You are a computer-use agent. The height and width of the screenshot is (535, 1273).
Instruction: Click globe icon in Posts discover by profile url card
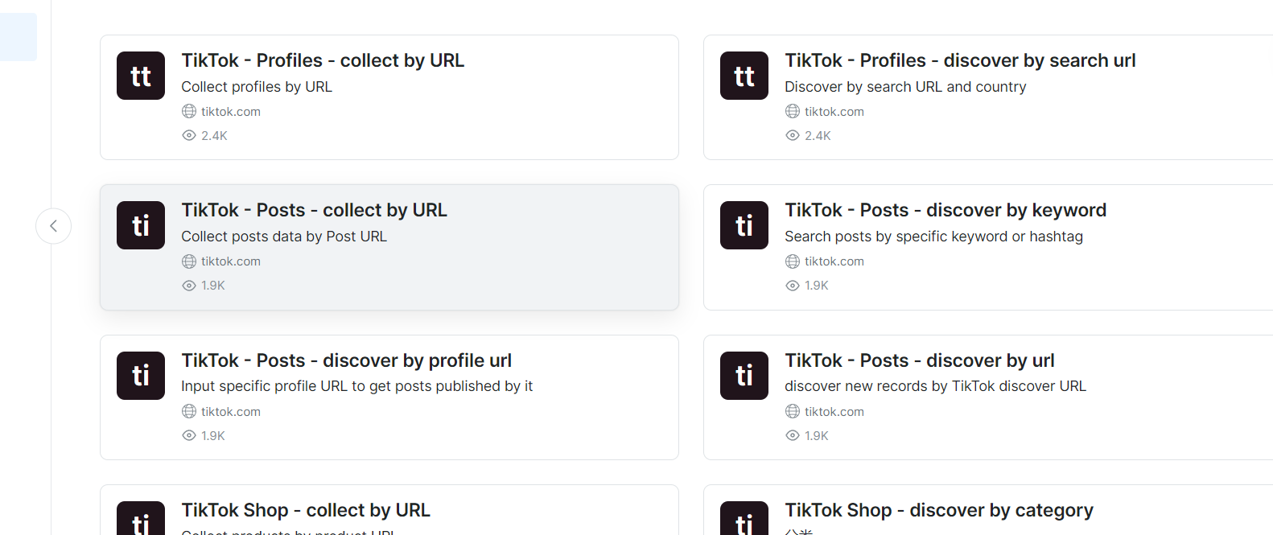coord(189,411)
